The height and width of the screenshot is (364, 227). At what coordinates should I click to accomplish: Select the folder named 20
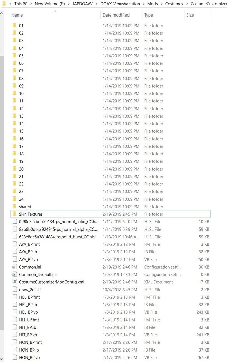[x=21, y=169]
